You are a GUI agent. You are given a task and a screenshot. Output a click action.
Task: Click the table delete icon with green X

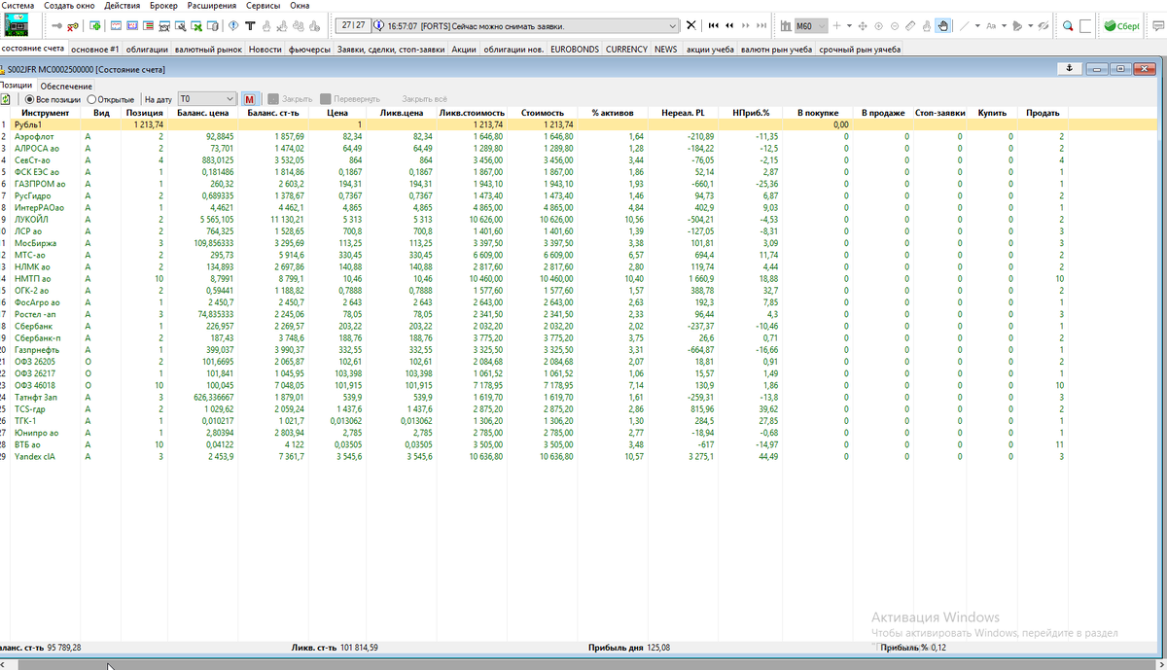(x=196, y=25)
